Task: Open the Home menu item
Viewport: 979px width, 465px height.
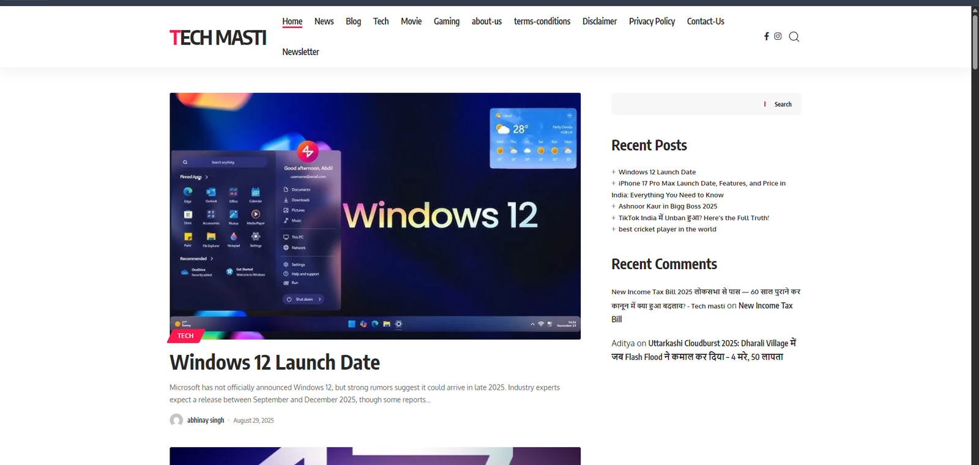Action: coord(292,21)
